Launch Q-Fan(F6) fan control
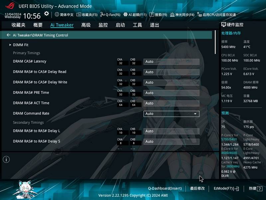The image size is (266, 200). click(x=110, y=15)
